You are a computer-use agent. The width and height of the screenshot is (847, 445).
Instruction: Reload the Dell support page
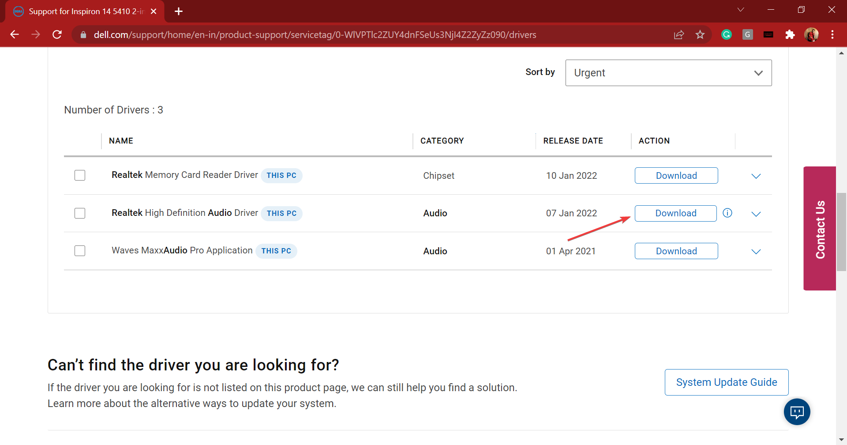click(57, 34)
